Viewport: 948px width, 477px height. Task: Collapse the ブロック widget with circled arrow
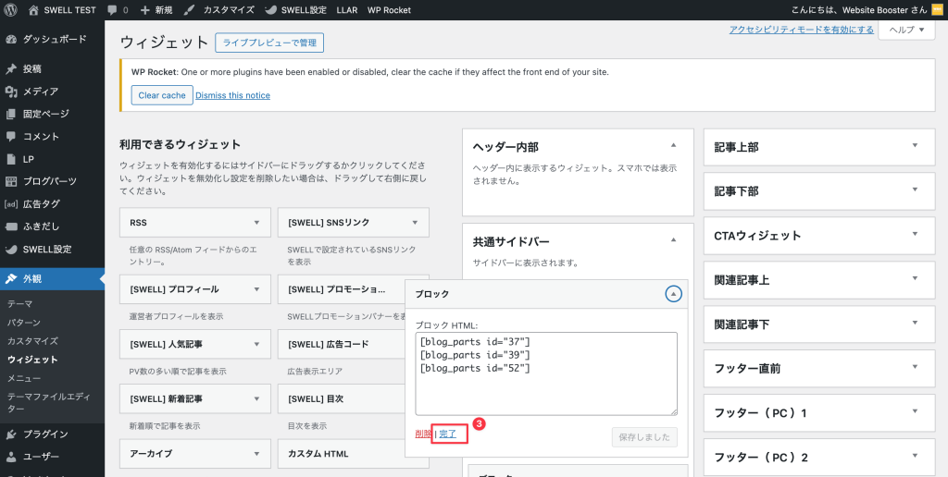[674, 294]
